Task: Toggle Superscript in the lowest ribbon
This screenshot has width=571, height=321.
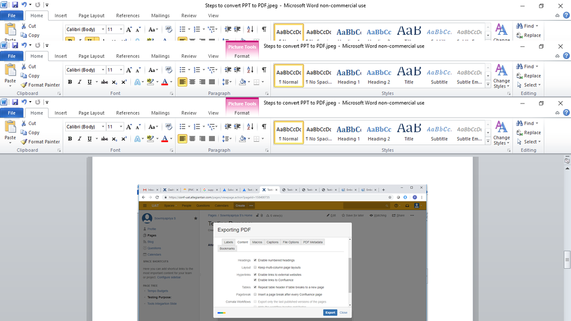Action: click(124, 139)
